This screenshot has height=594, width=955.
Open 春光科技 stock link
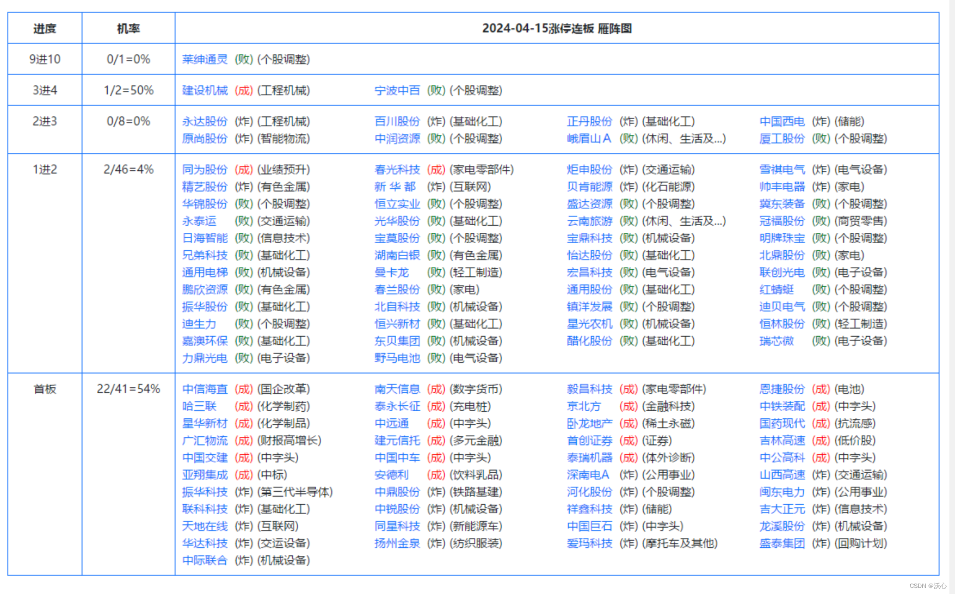pos(397,170)
